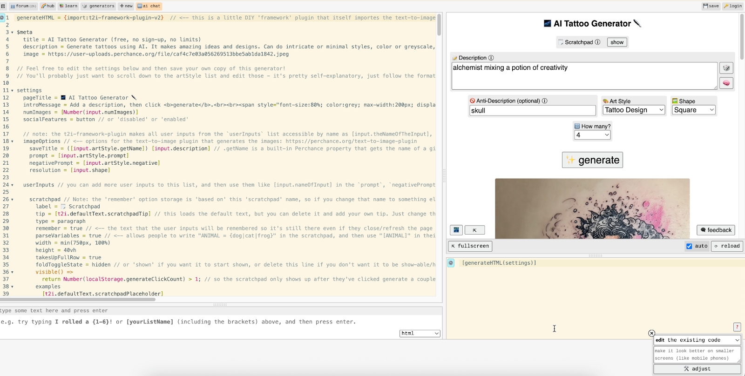Save the generator
745x376 pixels.
point(711,6)
